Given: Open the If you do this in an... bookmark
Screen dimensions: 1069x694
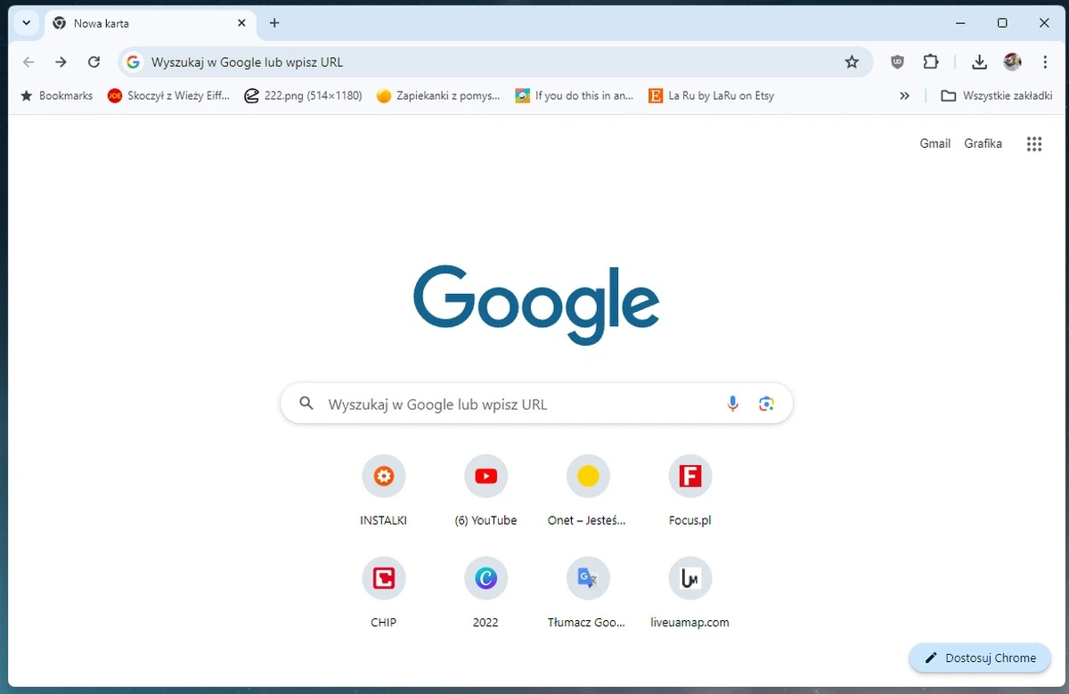Looking at the screenshot, I should 575,95.
